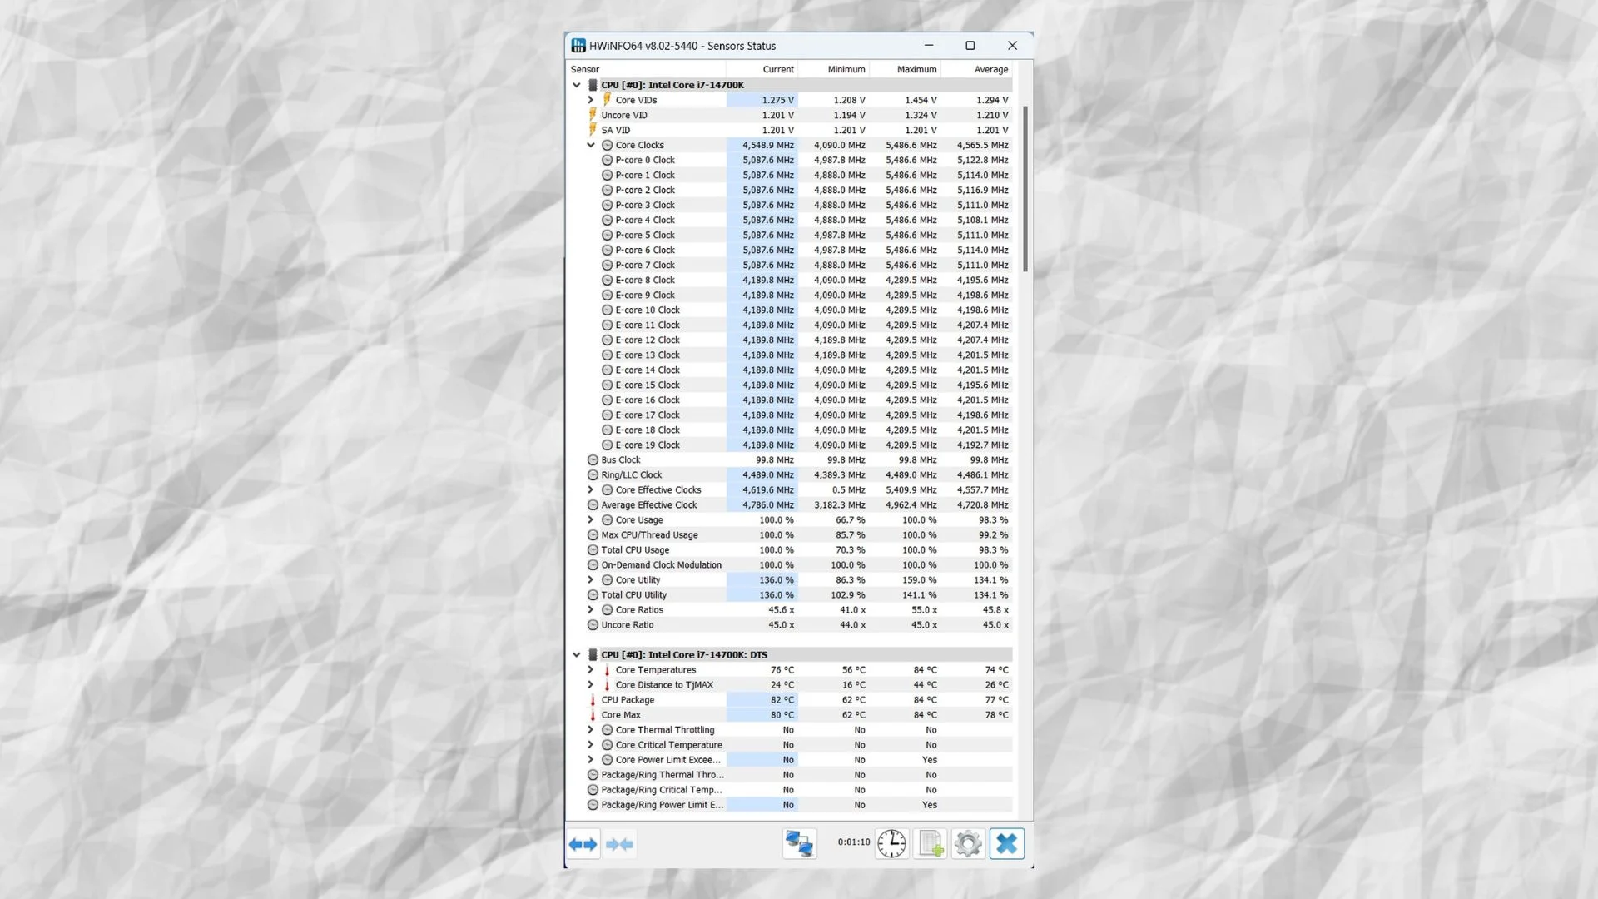Collapse the CPU DTS sensor group

576,655
